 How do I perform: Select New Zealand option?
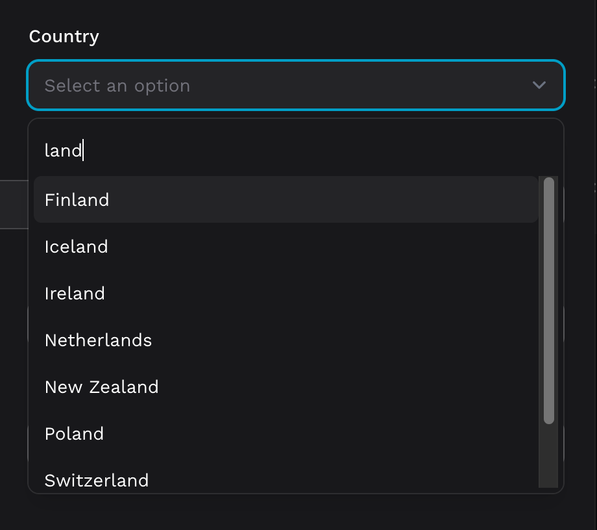[101, 386]
